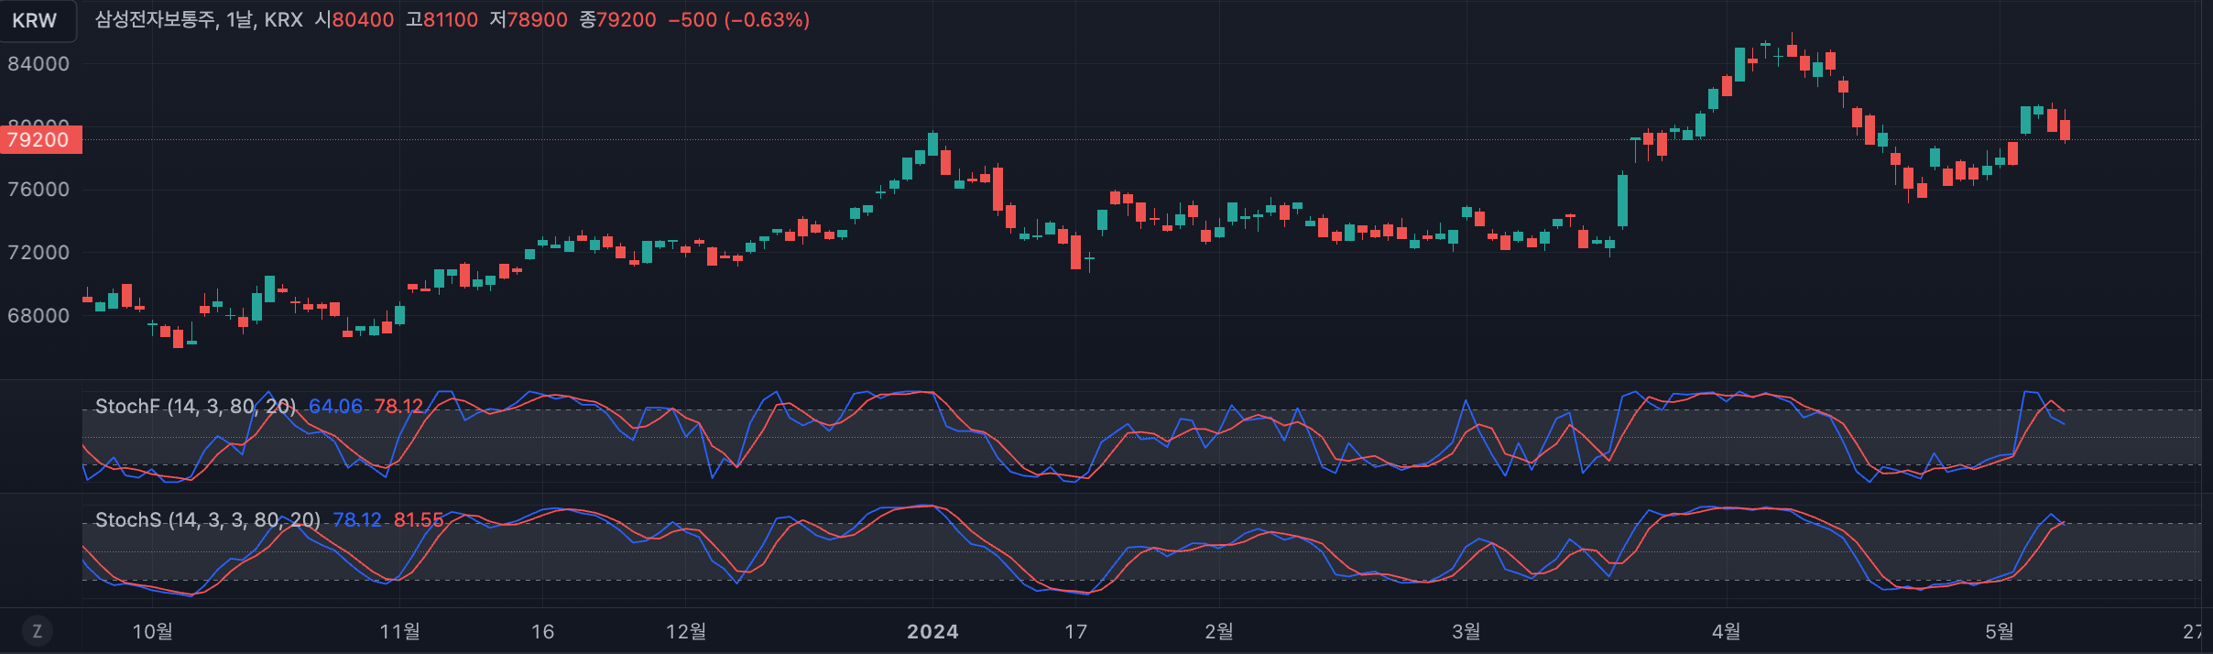The height and width of the screenshot is (654, 2213).
Task: Click the StochF red value 78.12
Action: pyautogui.click(x=398, y=406)
